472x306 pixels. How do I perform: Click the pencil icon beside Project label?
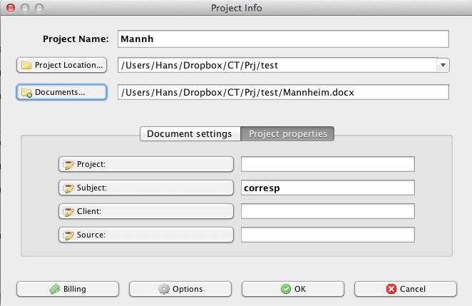click(x=69, y=165)
